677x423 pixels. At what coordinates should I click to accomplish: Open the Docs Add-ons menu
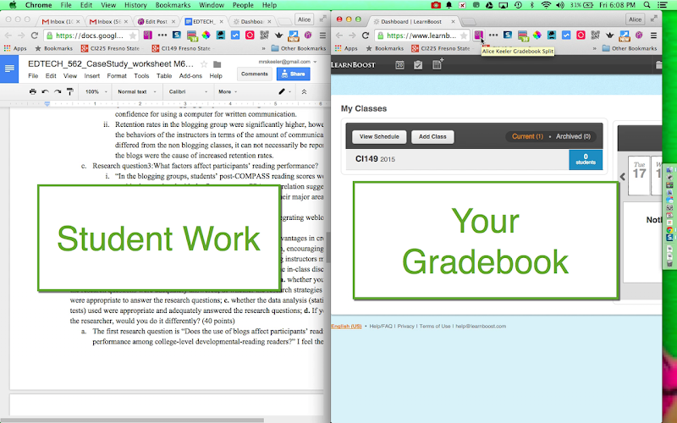[190, 76]
